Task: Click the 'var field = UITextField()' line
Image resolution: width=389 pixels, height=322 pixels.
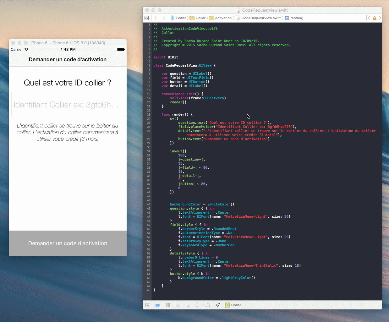Action: (188, 78)
